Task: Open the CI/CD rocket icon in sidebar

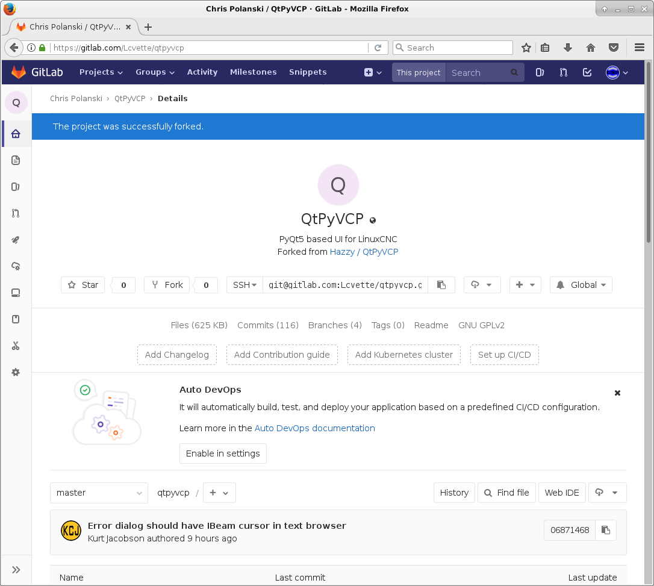Action: coord(16,240)
